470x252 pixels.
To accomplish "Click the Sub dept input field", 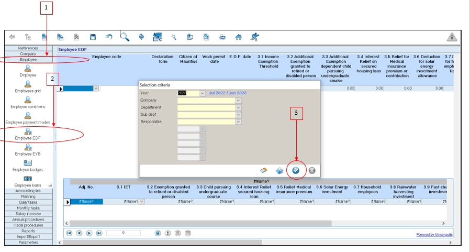I will coord(206,115).
